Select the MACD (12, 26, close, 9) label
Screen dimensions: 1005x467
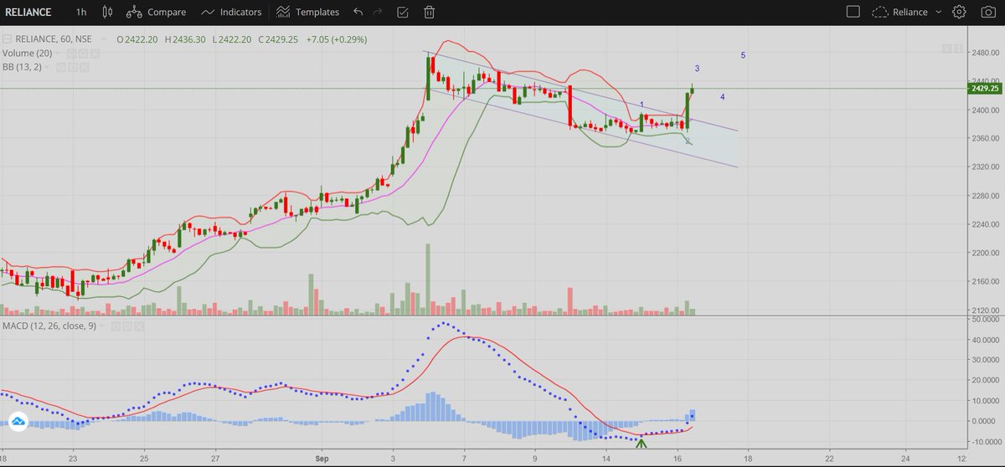click(x=49, y=325)
